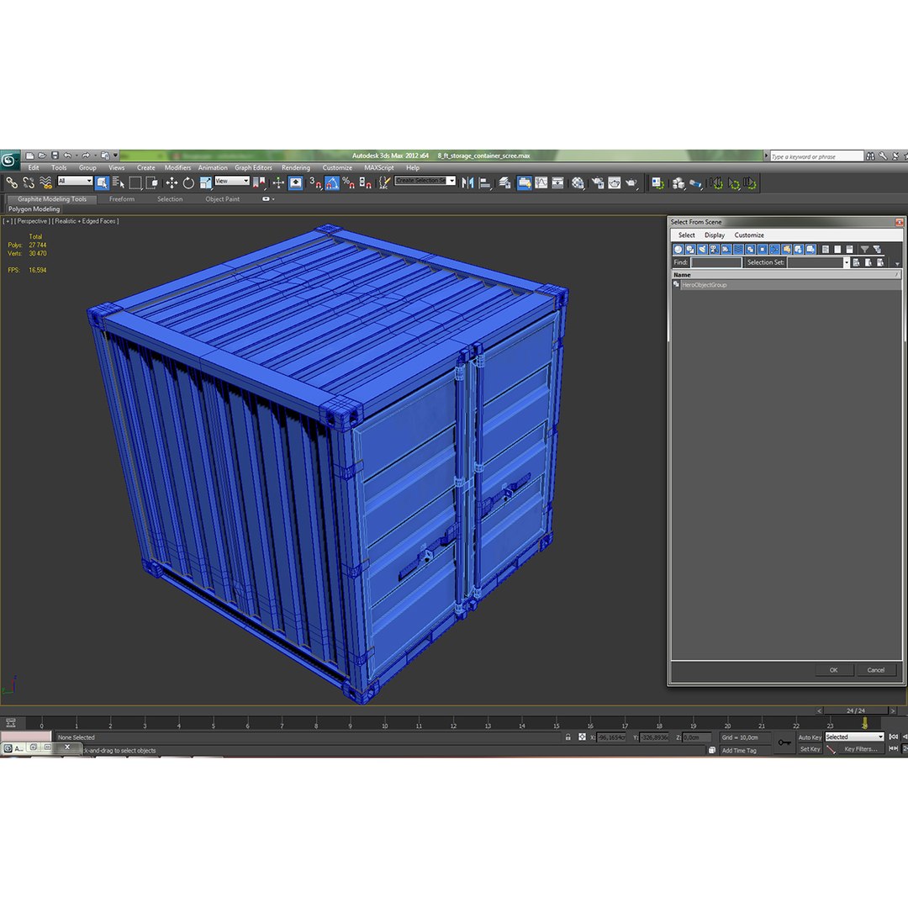Open Select by Name tool
Image resolution: width=908 pixels, height=908 pixels.
tap(119, 183)
